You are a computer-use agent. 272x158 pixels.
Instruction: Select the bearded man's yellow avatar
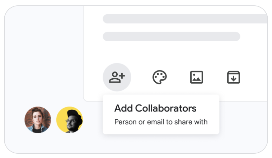70,120
